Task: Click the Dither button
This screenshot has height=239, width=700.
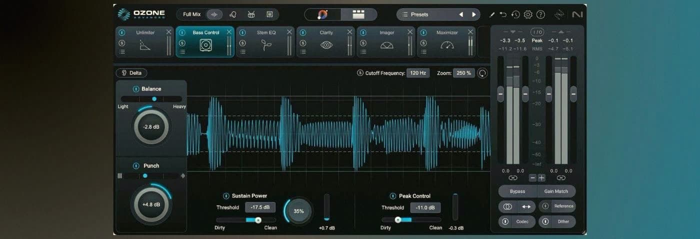Action: click(563, 221)
